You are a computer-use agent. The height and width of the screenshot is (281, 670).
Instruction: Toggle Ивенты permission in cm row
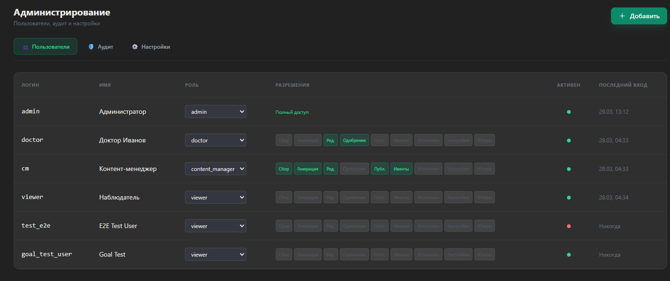click(401, 169)
